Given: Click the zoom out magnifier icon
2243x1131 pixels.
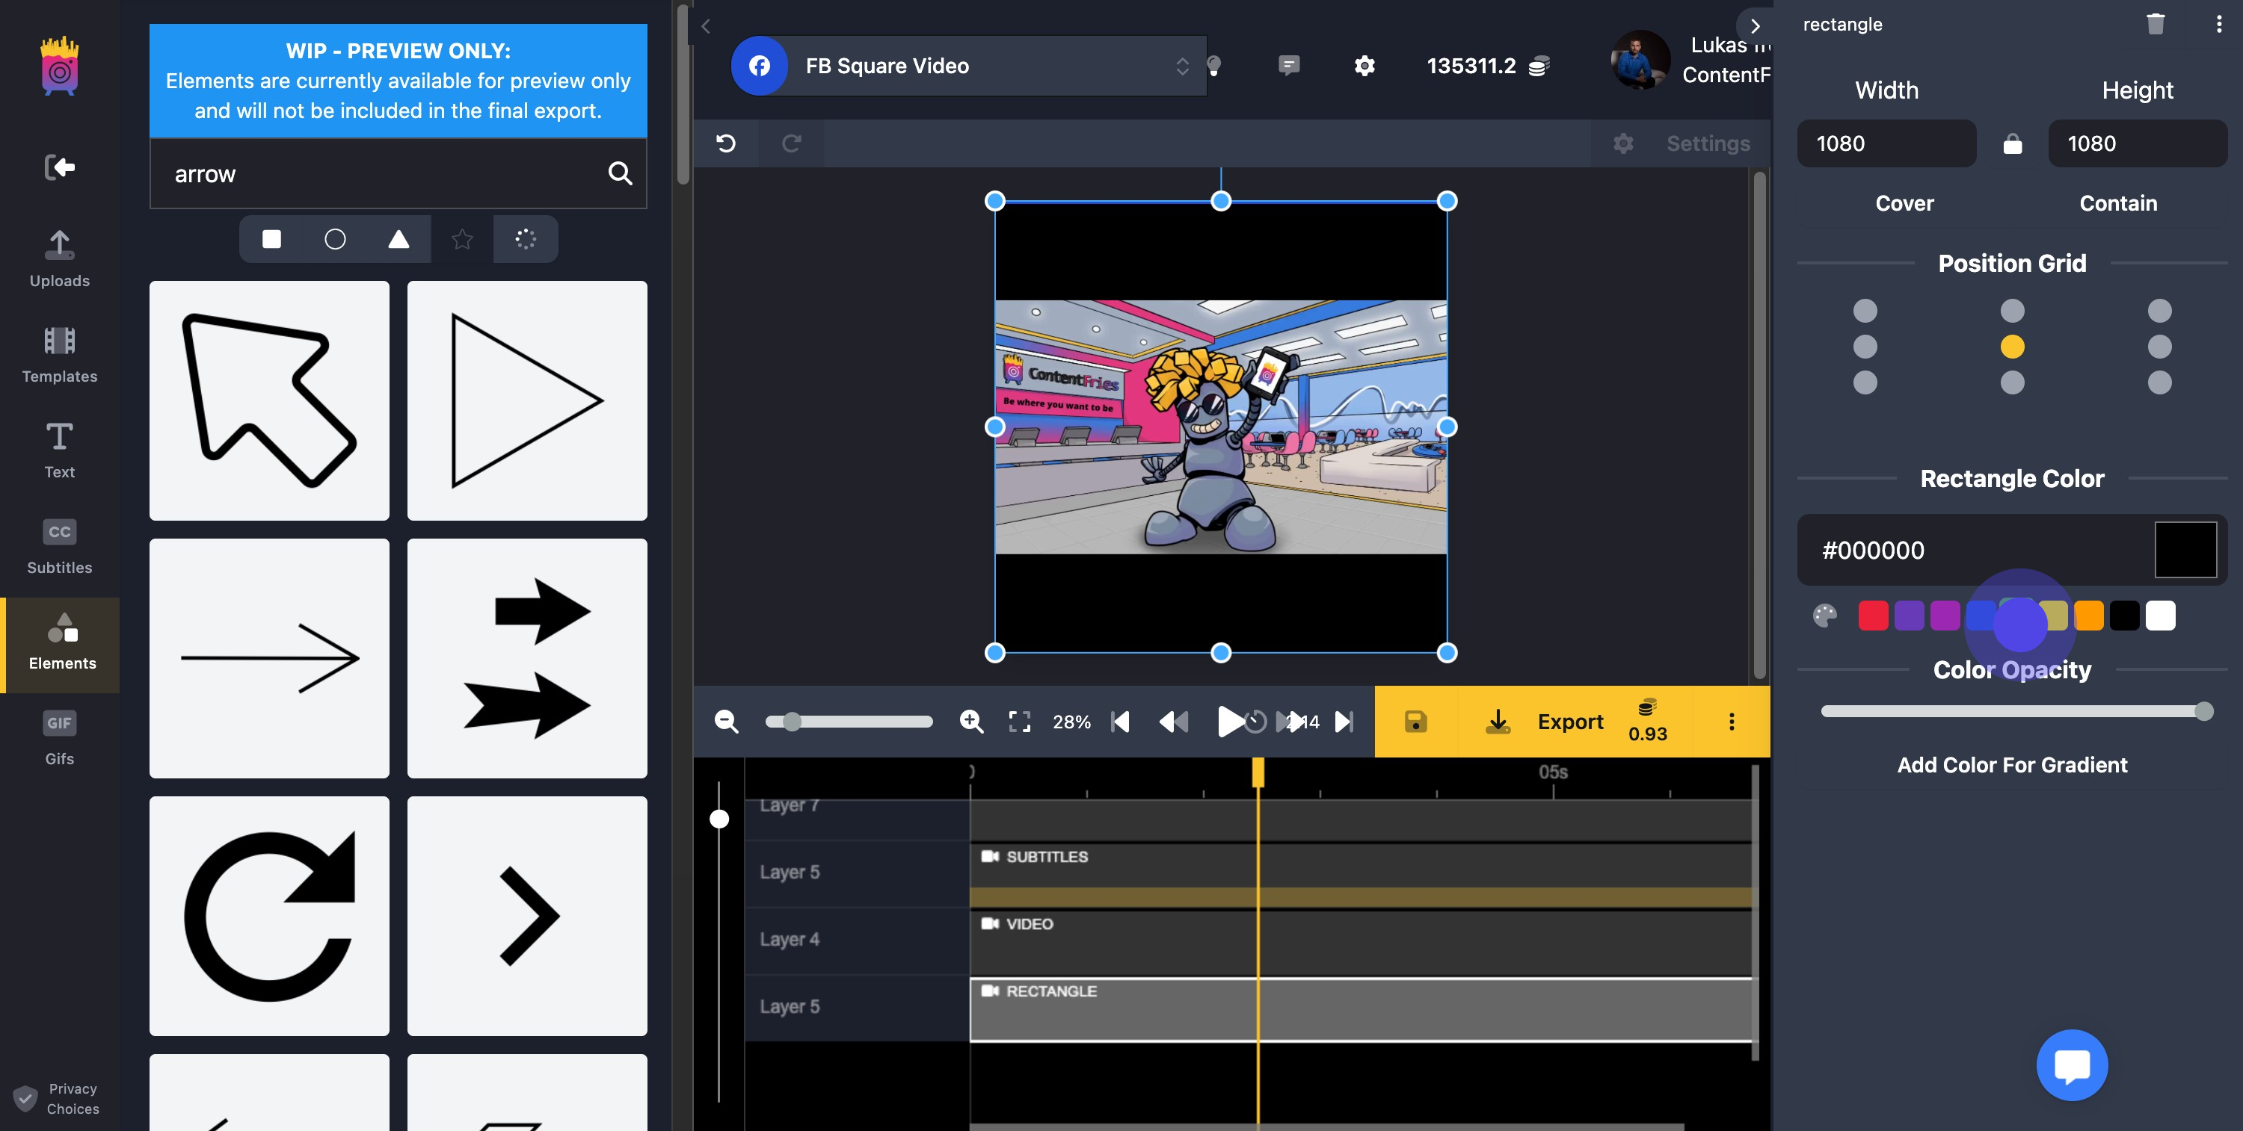Looking at the screenshot, I should coord(726,721).
